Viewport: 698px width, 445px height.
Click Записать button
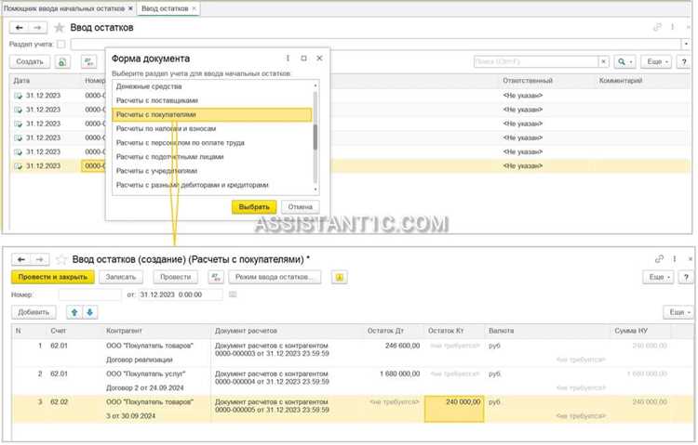click(121, 277)
